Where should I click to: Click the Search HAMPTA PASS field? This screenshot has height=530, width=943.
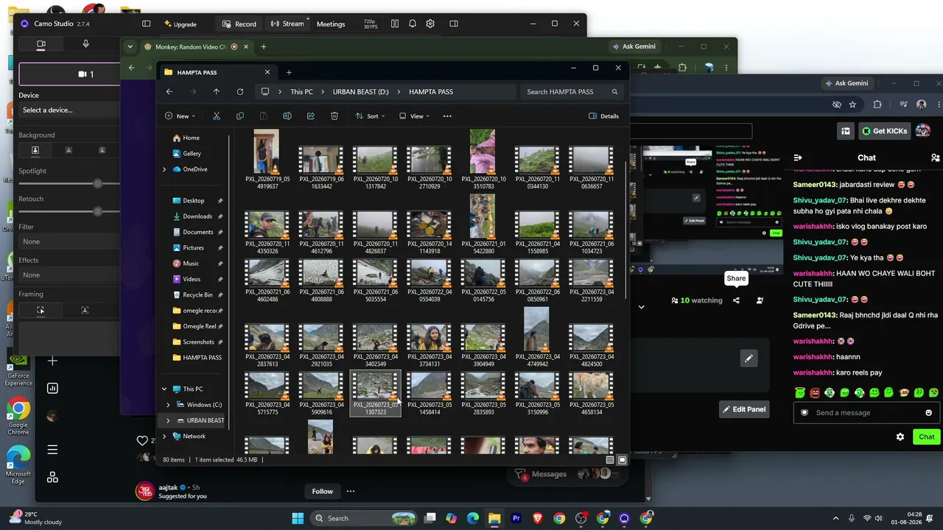tap(572, 92)
